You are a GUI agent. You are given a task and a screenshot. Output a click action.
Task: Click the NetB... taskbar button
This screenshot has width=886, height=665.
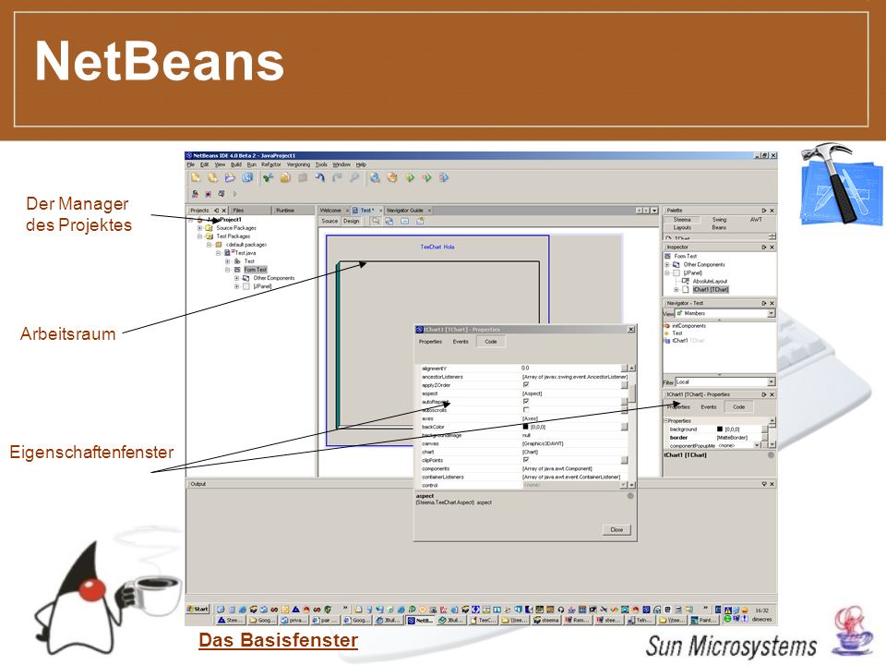[422, 621]
